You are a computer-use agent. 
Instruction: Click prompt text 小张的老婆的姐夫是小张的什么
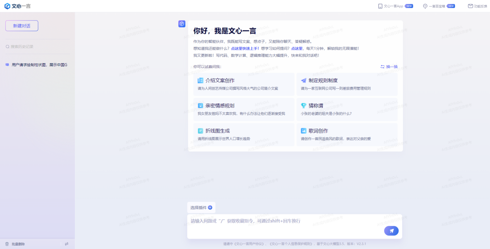coord(326,114)
